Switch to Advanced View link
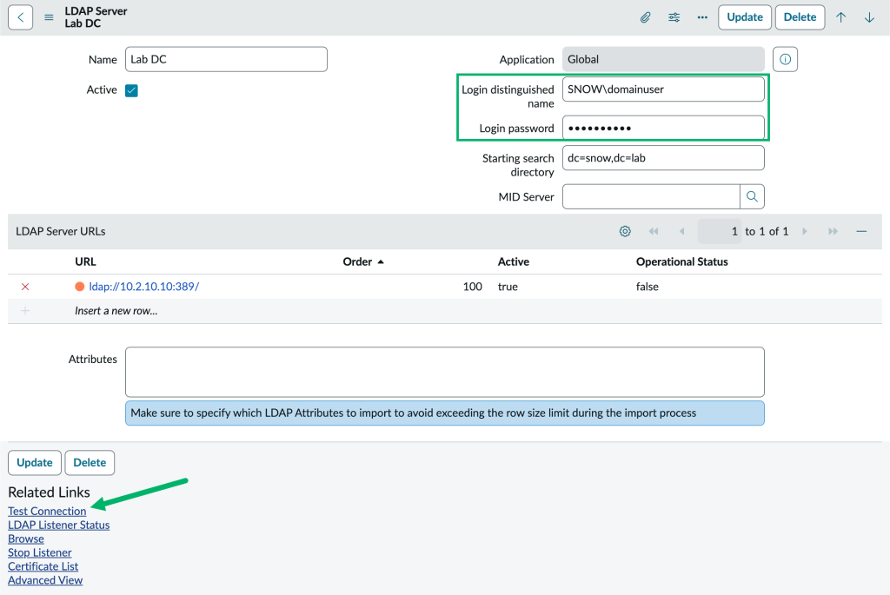Viewport: 890px width, 595px height. point(45,580)
